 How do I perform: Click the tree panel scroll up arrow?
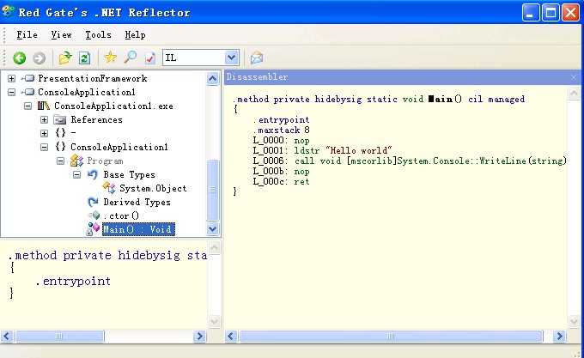click(x=212, y=78)
